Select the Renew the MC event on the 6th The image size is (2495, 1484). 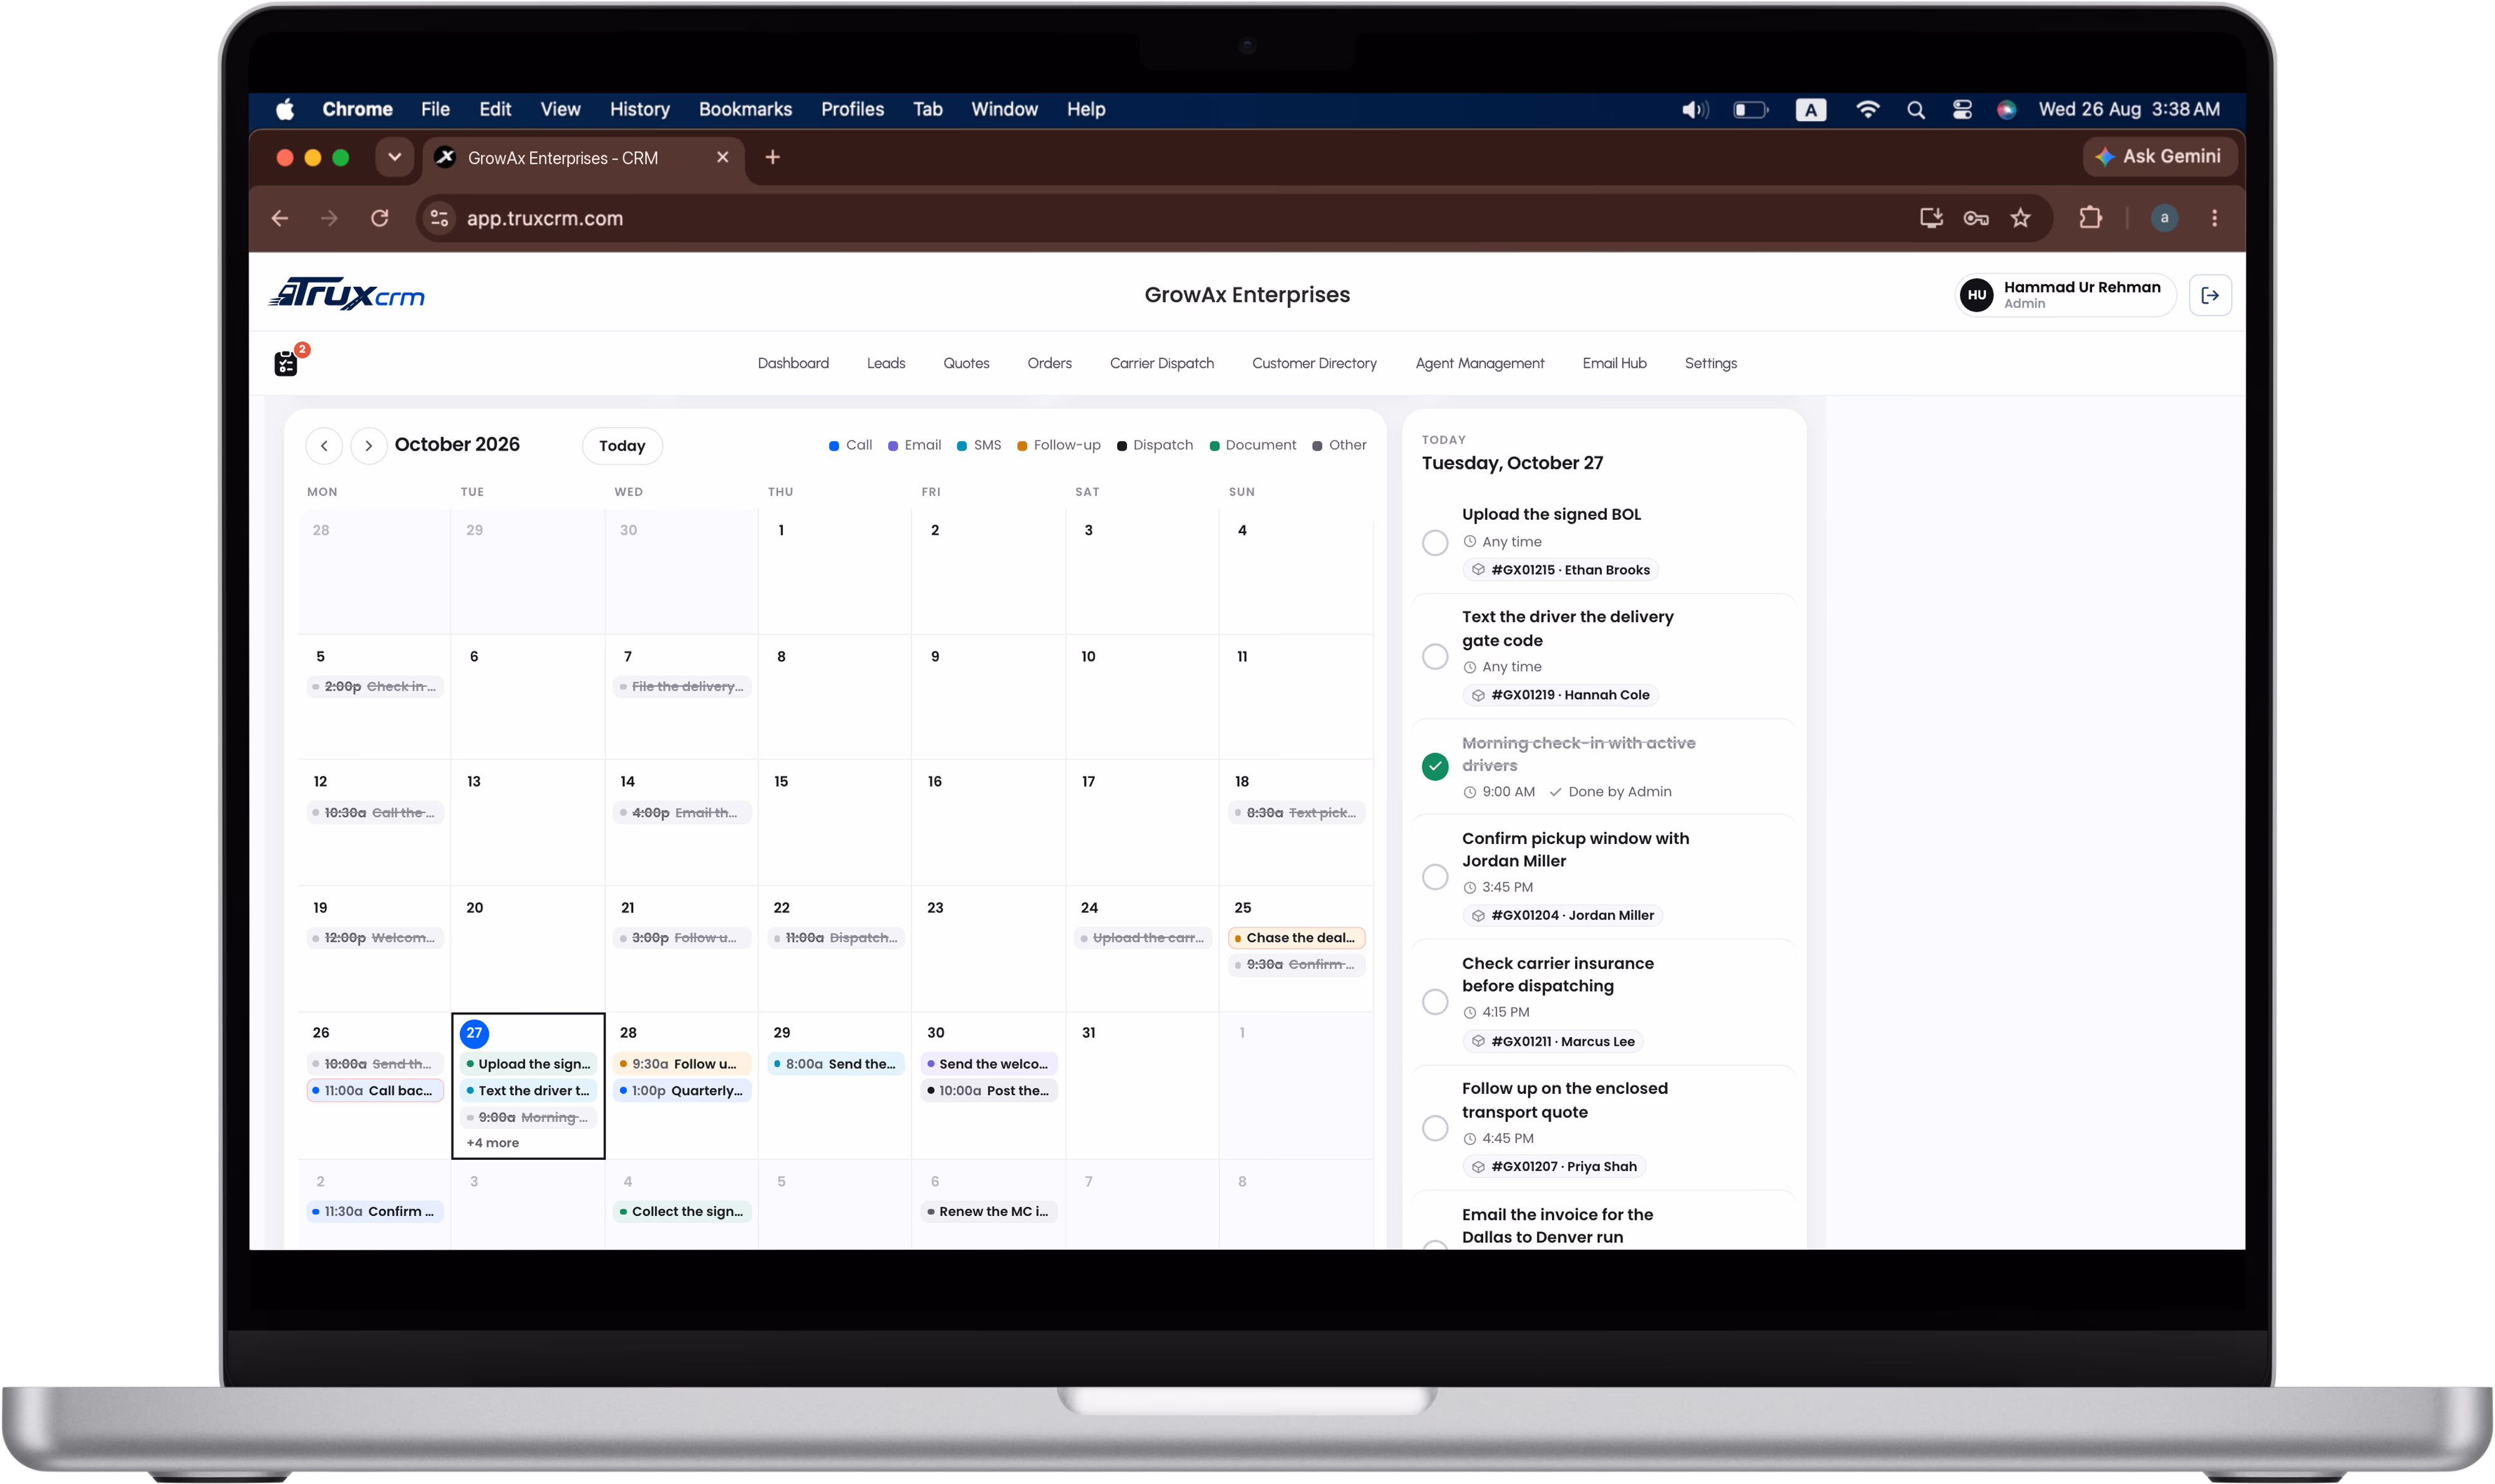[x=989, y=1211]
